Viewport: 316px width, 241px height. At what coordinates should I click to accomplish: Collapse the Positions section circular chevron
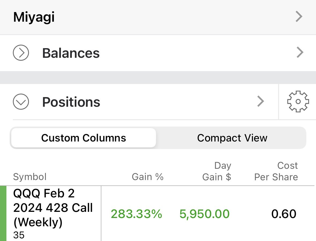click(x=21, y=102)
